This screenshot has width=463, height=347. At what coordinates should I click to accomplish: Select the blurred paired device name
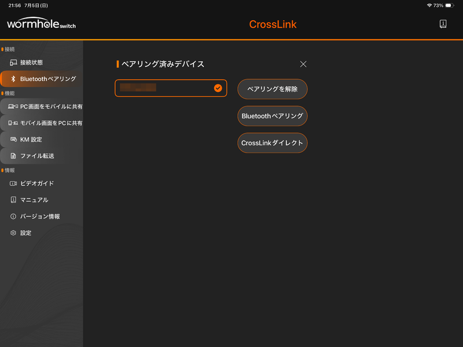click(x=138, y=88)
